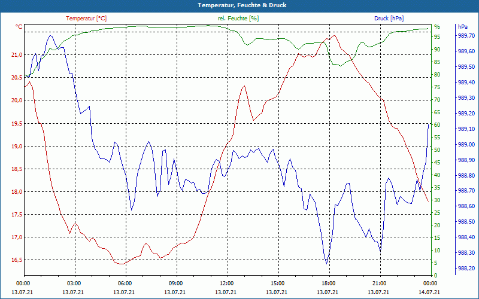The width and height of the screenshot is (479, 299).
Task: Click temperature axis value "20,0"
Action: (17, 100)
